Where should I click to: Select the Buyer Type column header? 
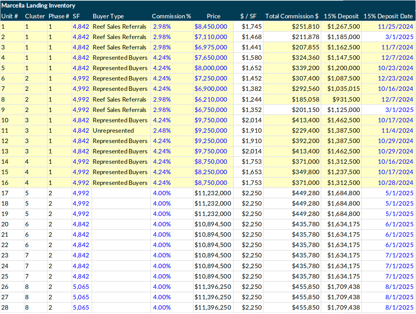[108, 16]
